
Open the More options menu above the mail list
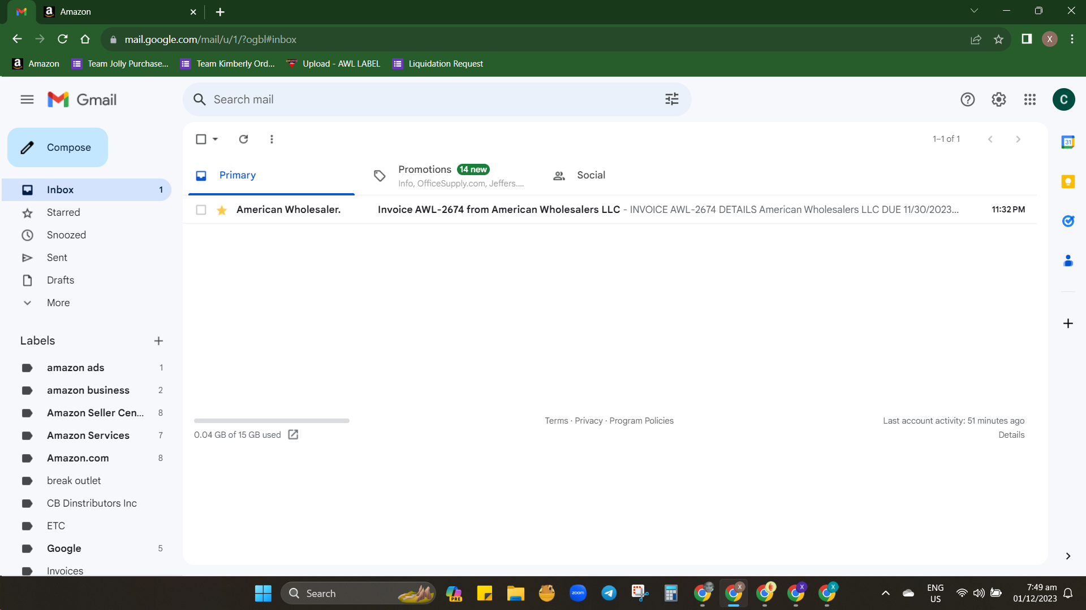[x=271, y=139]
